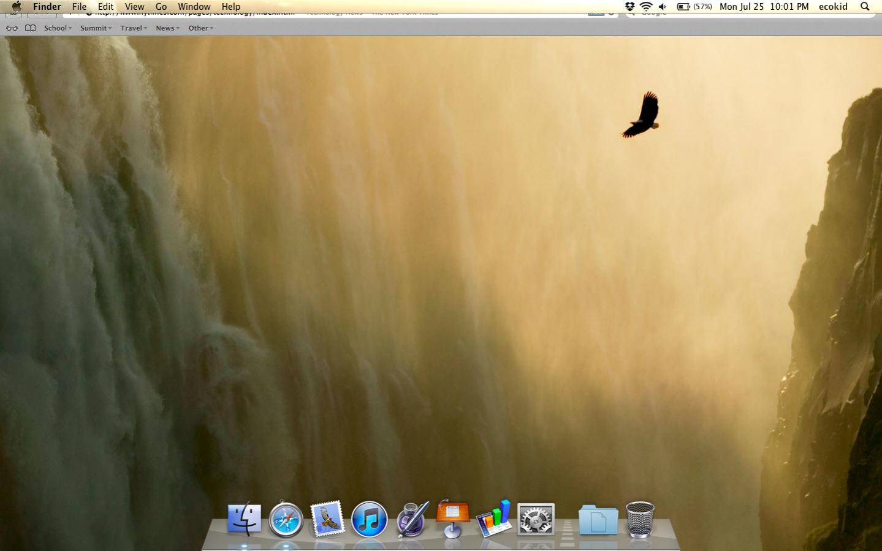Open the Go menu
This screenshot has width=882, height=551.
pos(161,6)
